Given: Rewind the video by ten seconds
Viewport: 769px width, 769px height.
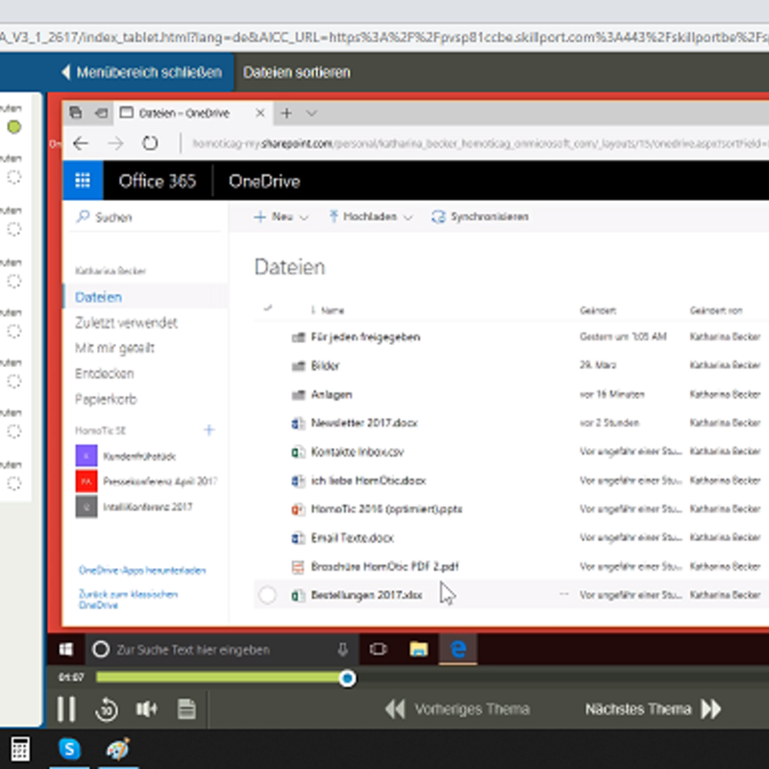Looking at the screenshot, I should pyautogui.click(x=107, y=709).
